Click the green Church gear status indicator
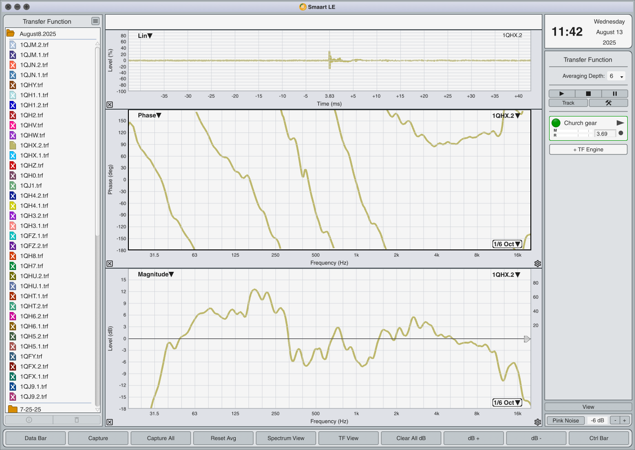 point(556,123)
